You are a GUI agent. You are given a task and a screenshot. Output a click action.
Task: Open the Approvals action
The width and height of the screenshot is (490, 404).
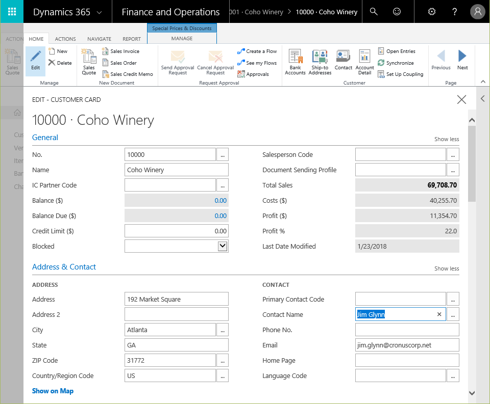[x=253, y=74]
